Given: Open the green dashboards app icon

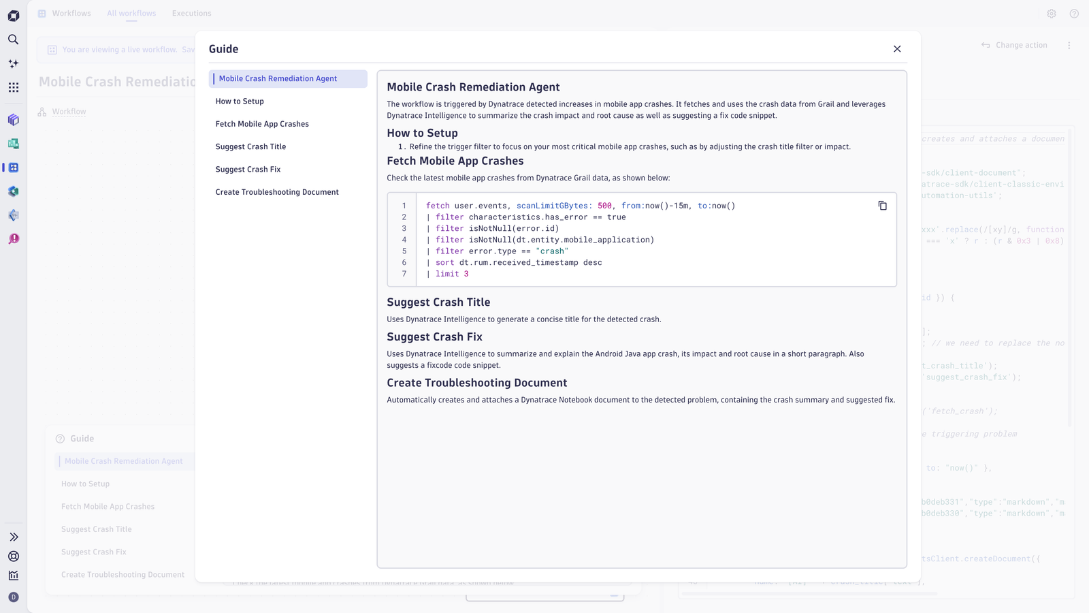Looking at the screenshot, I should [13, 144].
